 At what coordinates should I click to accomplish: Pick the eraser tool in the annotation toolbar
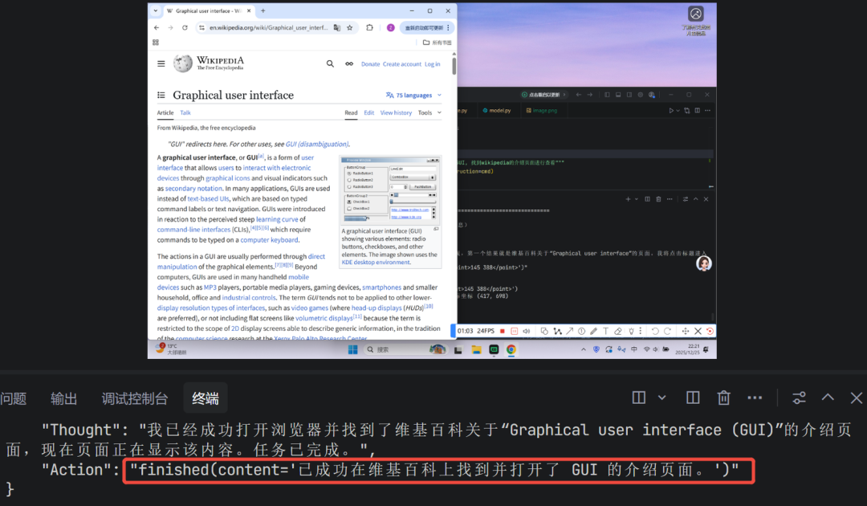click(618, 331)
